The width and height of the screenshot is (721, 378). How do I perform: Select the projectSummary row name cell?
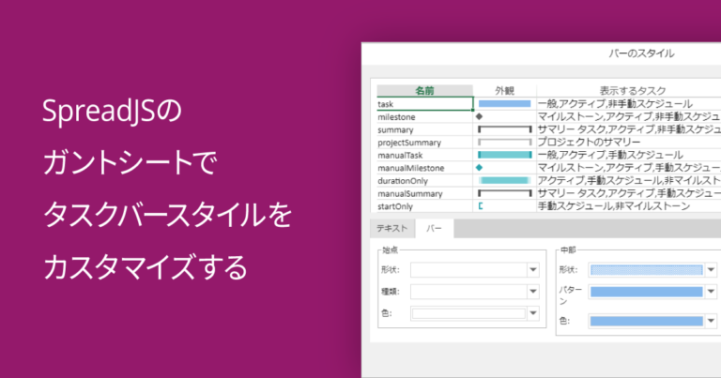point(425,143)
